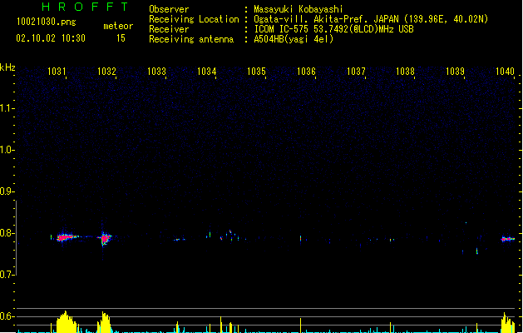Click the yellow amplitude peak below 1031
This screenshot has height=333, width=523.
67,322
